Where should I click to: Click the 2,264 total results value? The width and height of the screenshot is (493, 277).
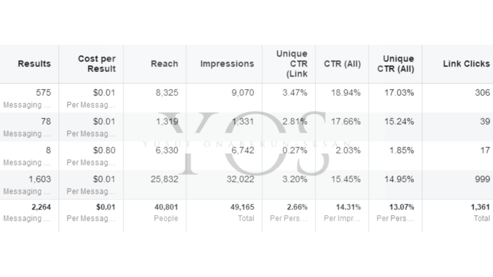point(41,207)
